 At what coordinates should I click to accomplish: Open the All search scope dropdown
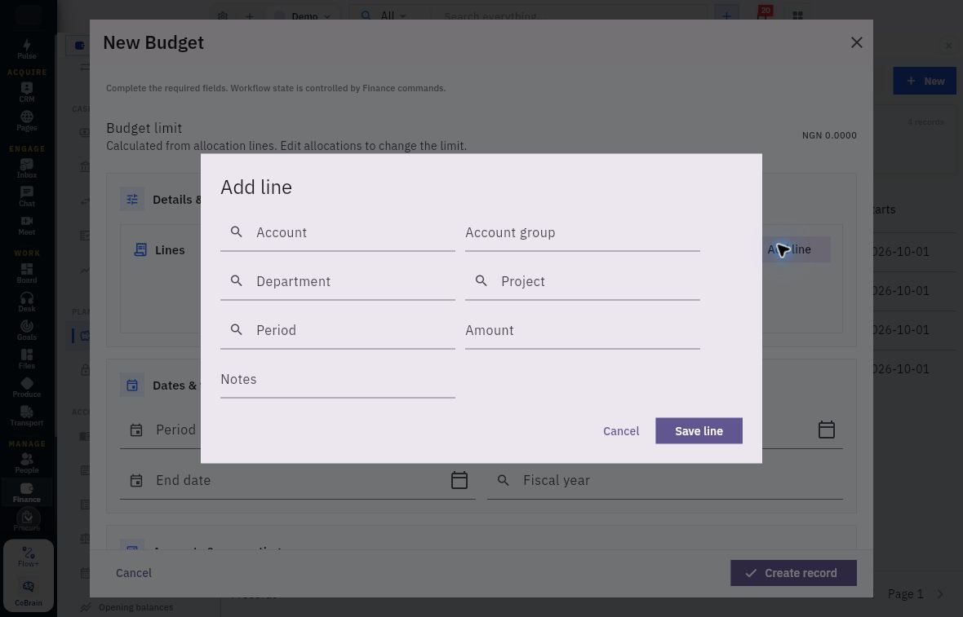point(384,16)
